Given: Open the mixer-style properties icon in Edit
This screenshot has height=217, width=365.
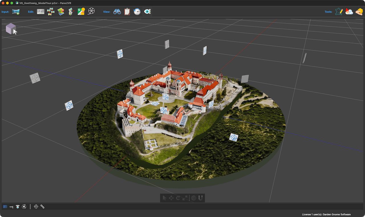Looking at the screenshot, I should [41, 12].
